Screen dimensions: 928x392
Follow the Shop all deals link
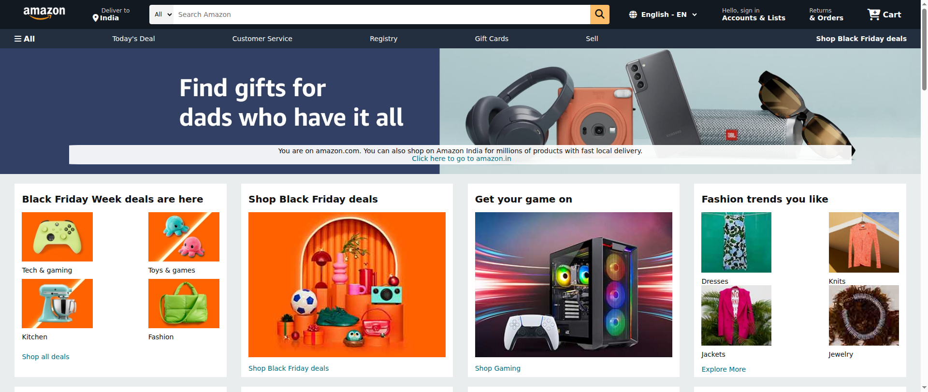(45, 357)
